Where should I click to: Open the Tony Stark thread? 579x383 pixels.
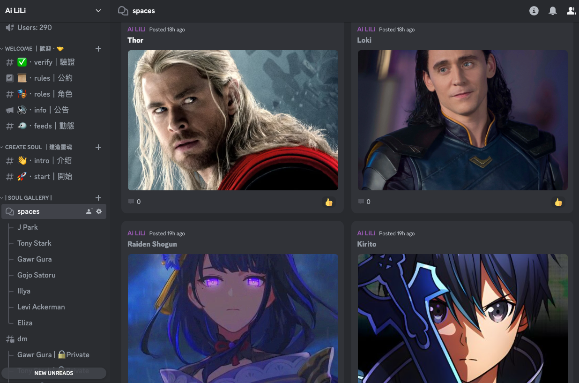(x=34, y=243)
